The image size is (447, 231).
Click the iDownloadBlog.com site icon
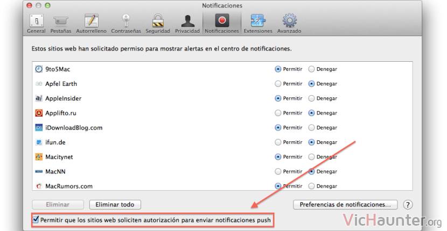[x=39, y=127]
